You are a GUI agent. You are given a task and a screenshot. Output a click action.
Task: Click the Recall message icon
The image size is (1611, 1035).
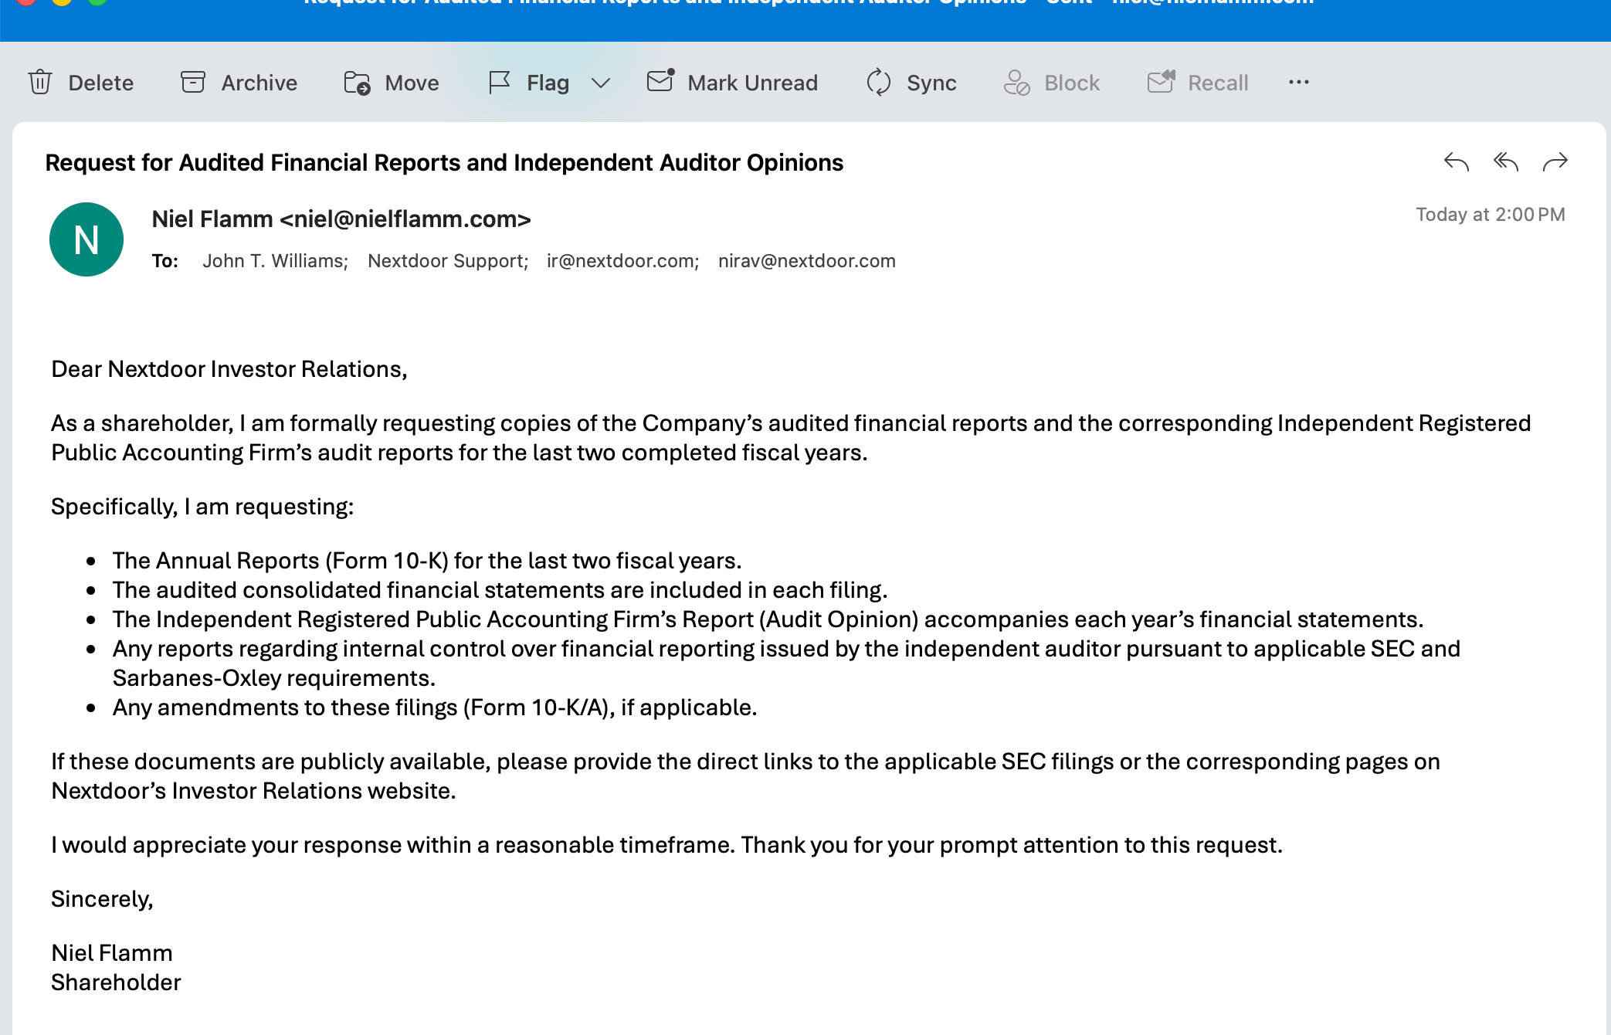coord(1162,81)
